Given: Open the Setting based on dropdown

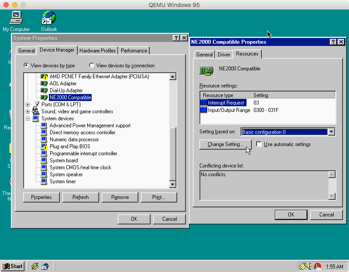Looking at the screenshot, I should point(332,132).
